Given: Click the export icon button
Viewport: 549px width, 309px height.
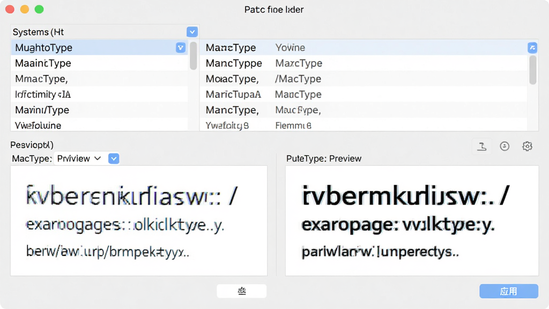Looking at the screenshot, I should coord(482,146).
